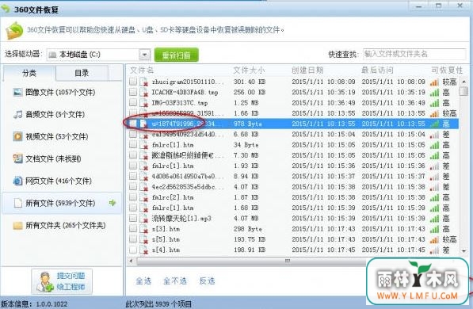Open the image files category icon
Image resolution: width=473 pixels, height=309 pixels.
coord(17,92)
